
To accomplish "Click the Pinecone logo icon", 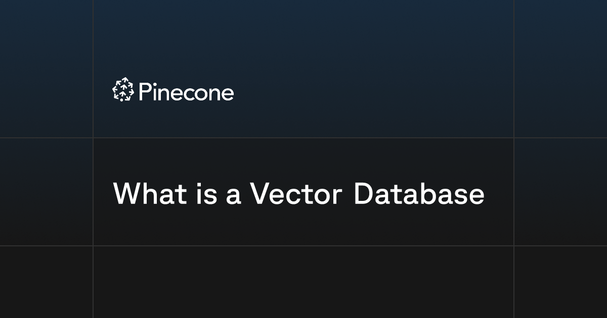I will pos(122,90).
